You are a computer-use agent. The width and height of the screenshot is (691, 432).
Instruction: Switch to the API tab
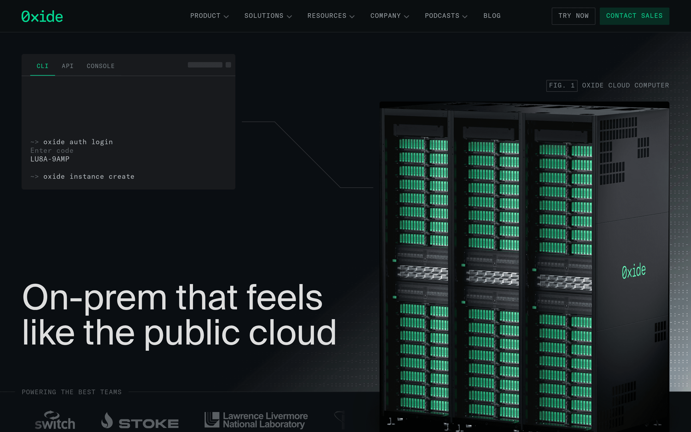[x=67, y=66]
